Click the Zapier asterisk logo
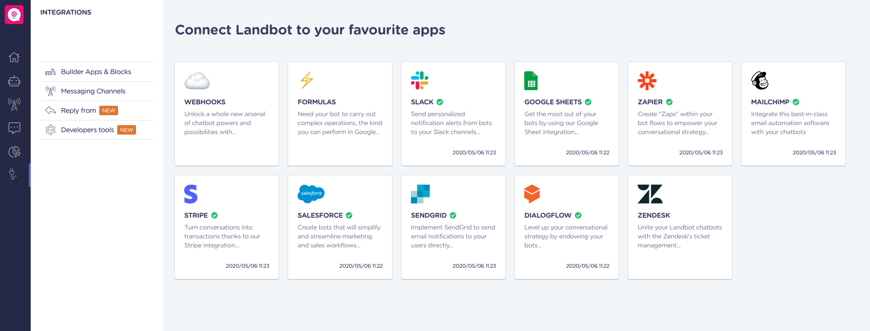The image size is (870, 331). (647, 81)
